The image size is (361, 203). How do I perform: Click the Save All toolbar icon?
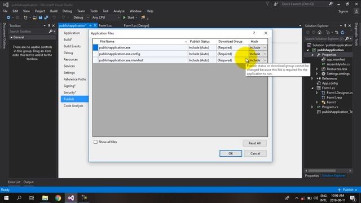(x=46, y=17)
